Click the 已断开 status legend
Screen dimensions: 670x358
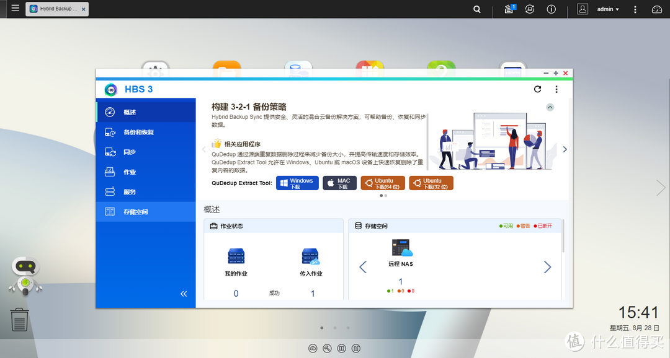[543, 225]
